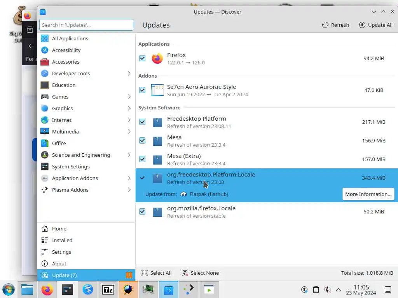This screenshot has width=398, height=298.
Task: Click the clipboard tray icon
Action: pos(316,289)
